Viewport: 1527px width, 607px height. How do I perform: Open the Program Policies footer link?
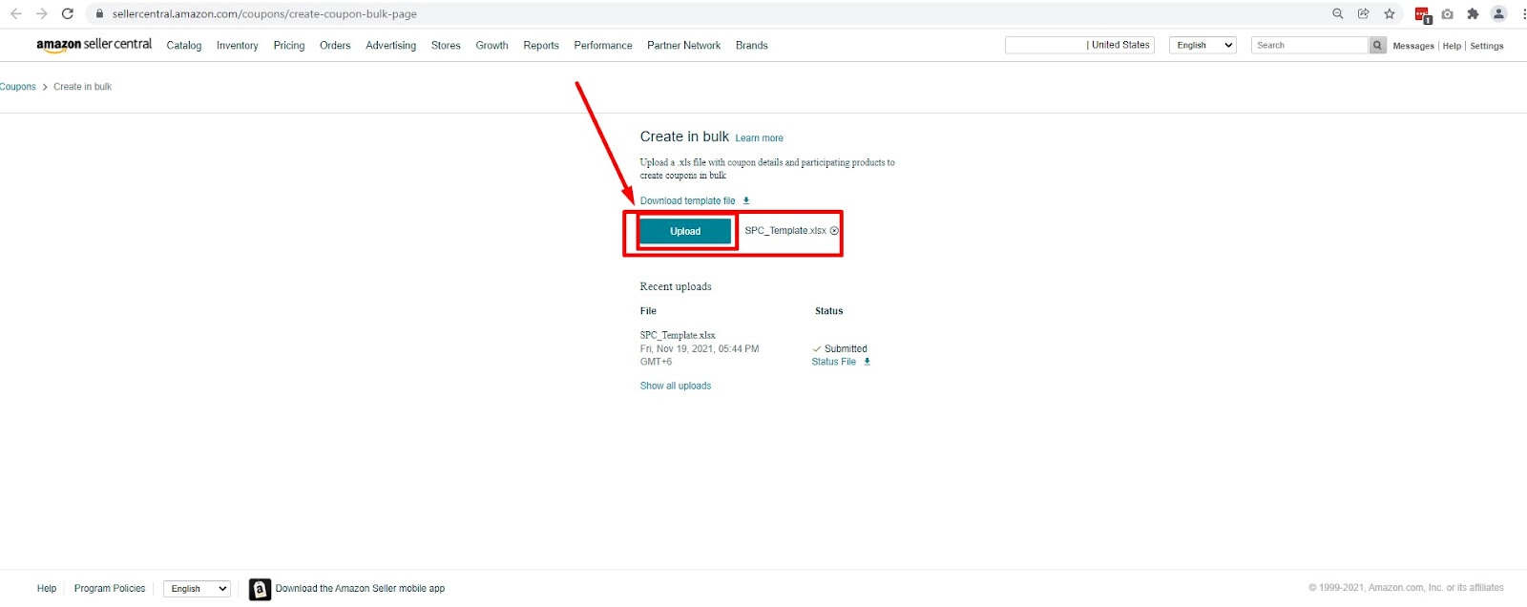110,589
